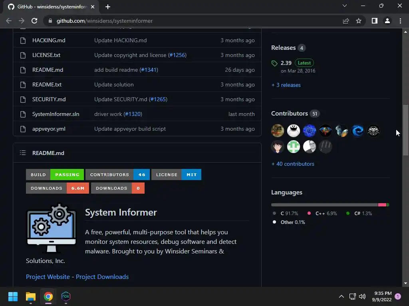
Task: Click the BUILD PASSING badge
Action: click(55, 175)
